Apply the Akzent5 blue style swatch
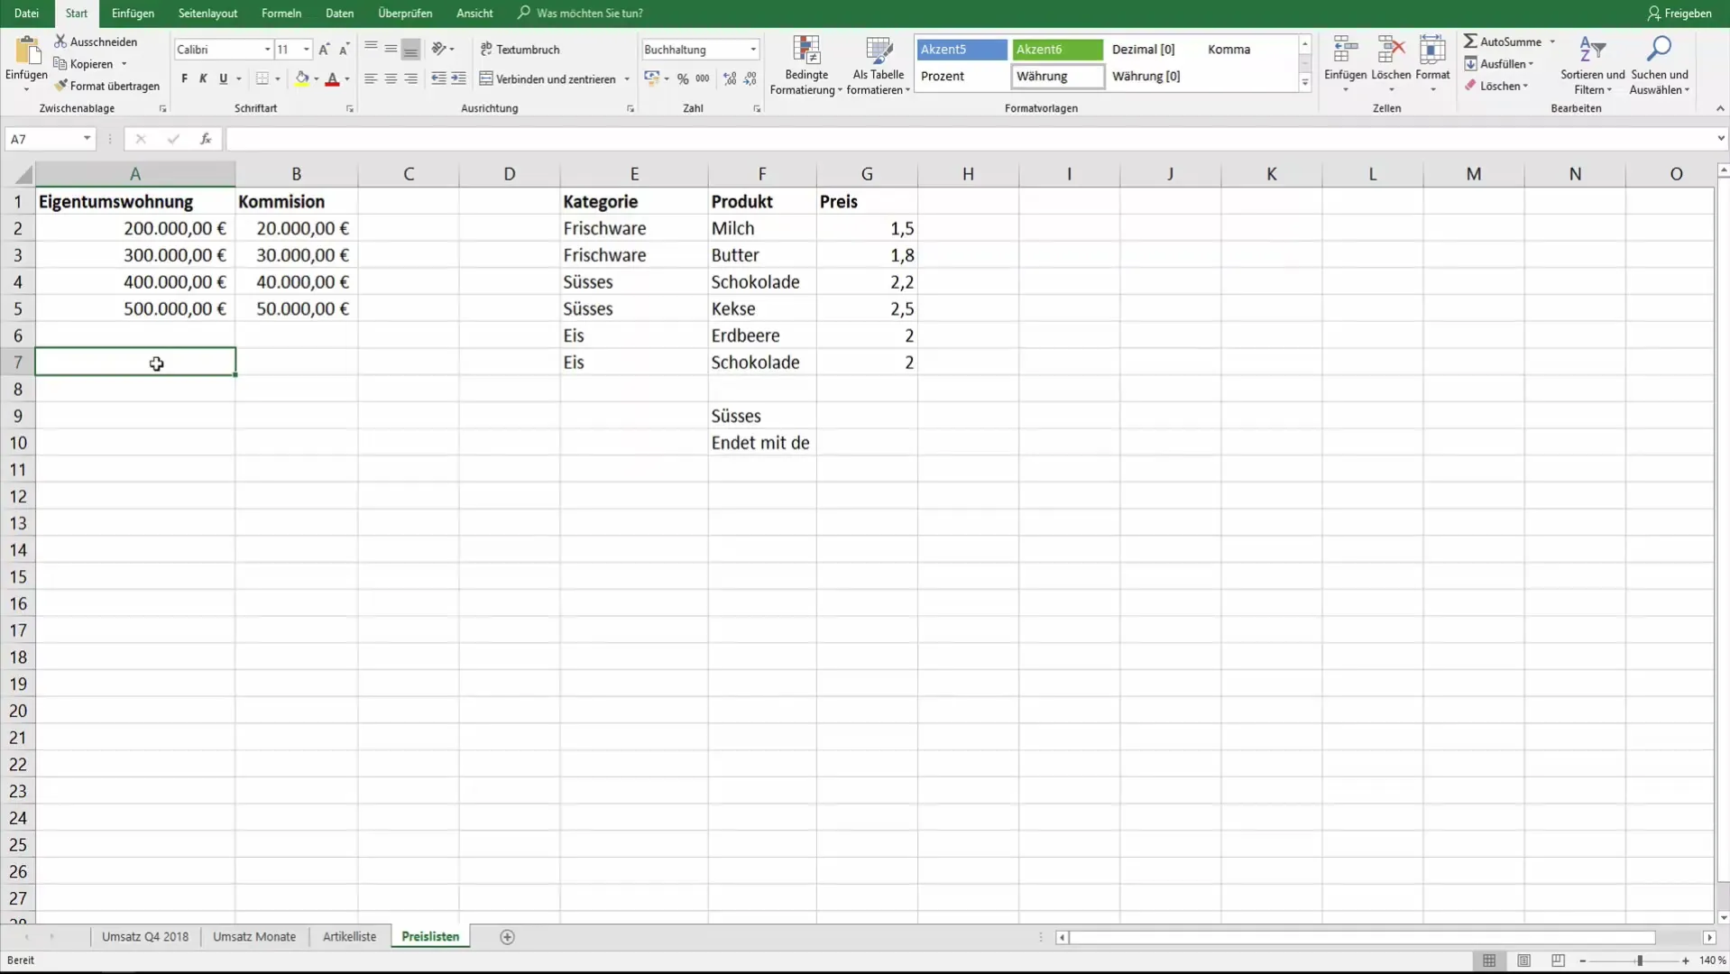Image resolution: width=1730 pixels, height=974 pixels. (962, 50)
